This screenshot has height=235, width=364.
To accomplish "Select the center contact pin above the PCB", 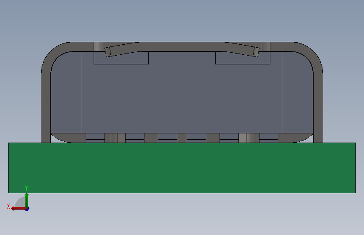I will click(x=182, y=138).
